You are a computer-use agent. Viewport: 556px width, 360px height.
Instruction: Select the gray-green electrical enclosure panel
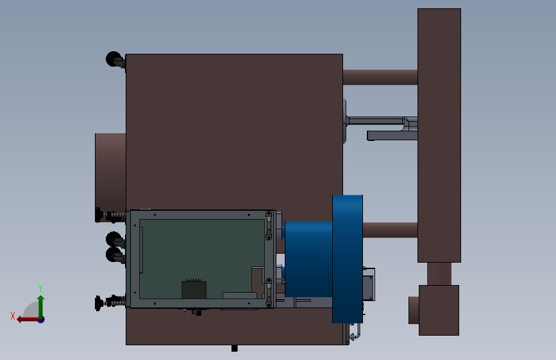coord(202,259)
